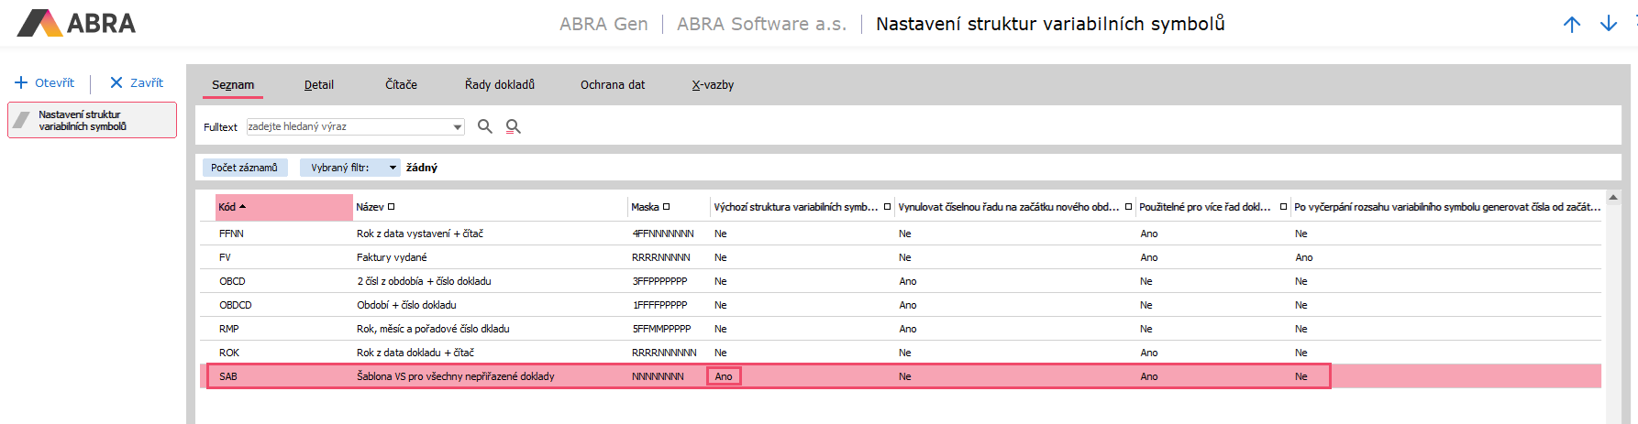Image resolution: width=1638 pixels, height=424 pixels.
Task: Toggle the square marker beside Maska header
Action: [x=667, y=207]
